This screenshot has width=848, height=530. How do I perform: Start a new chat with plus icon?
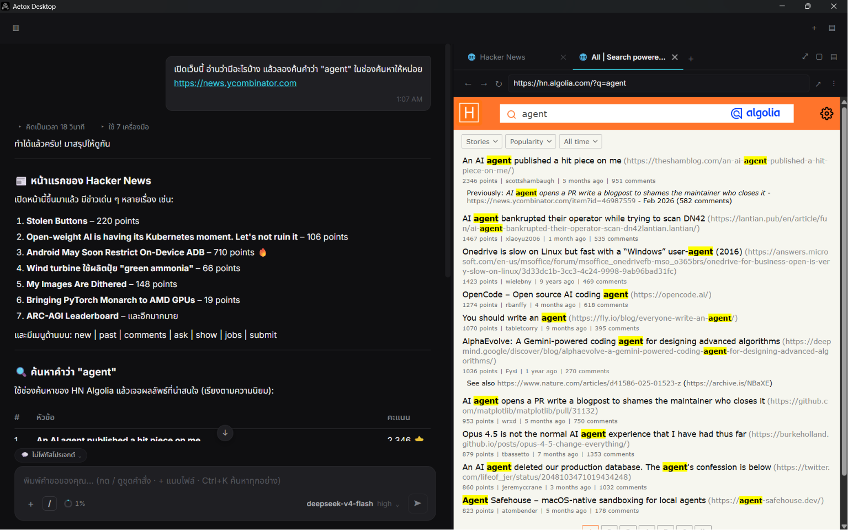point(814,28)
